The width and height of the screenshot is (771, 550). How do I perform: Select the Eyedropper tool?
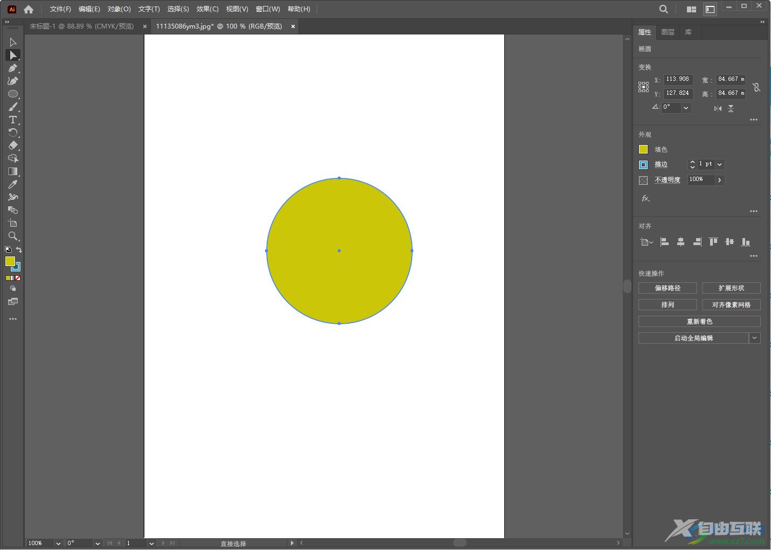pyautogui.click(x=13, y=184)
